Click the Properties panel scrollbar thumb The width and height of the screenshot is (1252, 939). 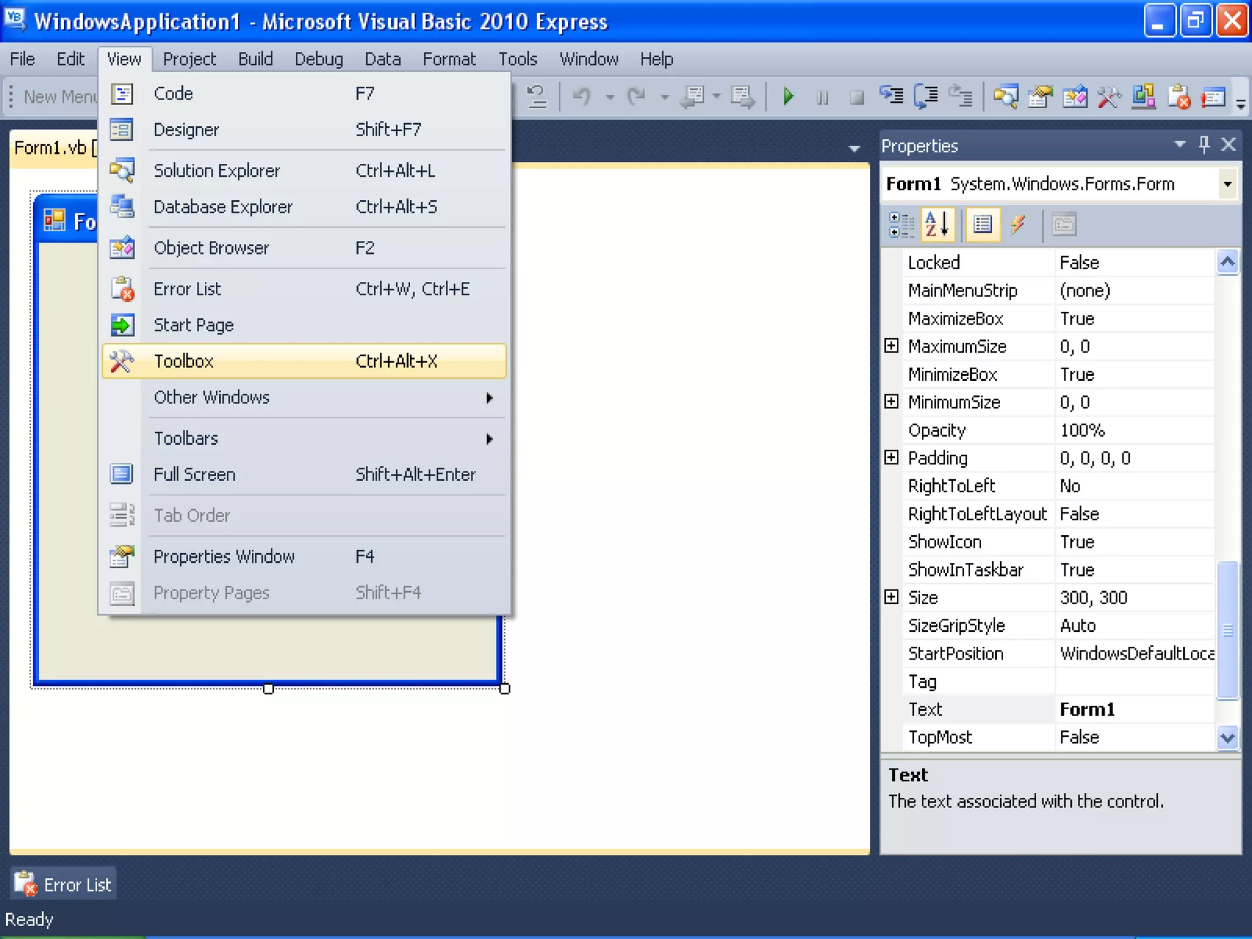coord(1227,630)
